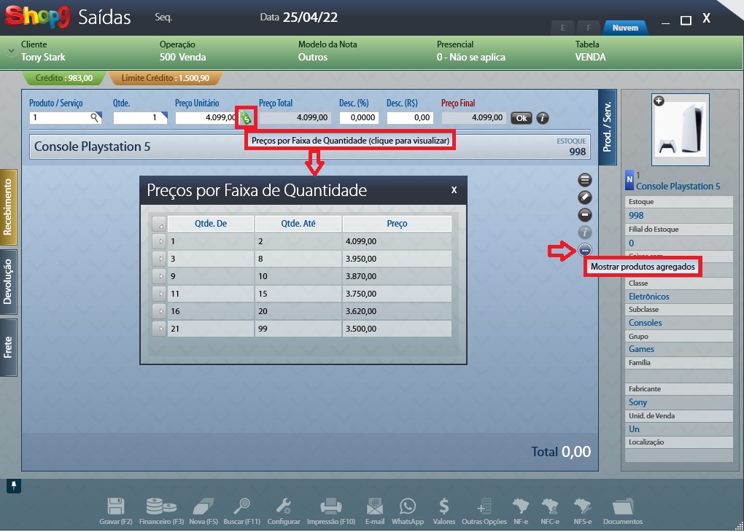
Task: Click the Sony manufacturer value
Action: point(638,402)
